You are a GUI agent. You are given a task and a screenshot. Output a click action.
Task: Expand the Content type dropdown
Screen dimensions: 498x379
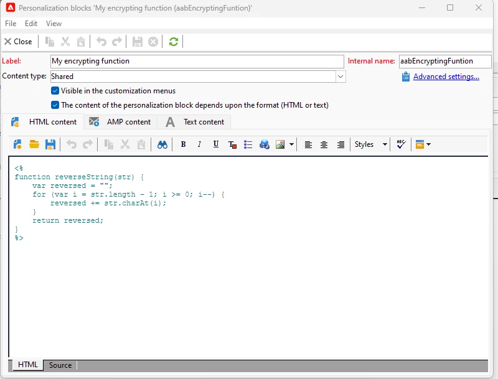point(341,77)
